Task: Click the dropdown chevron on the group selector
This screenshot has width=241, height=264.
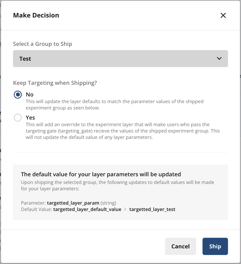Action: point(219,58)
